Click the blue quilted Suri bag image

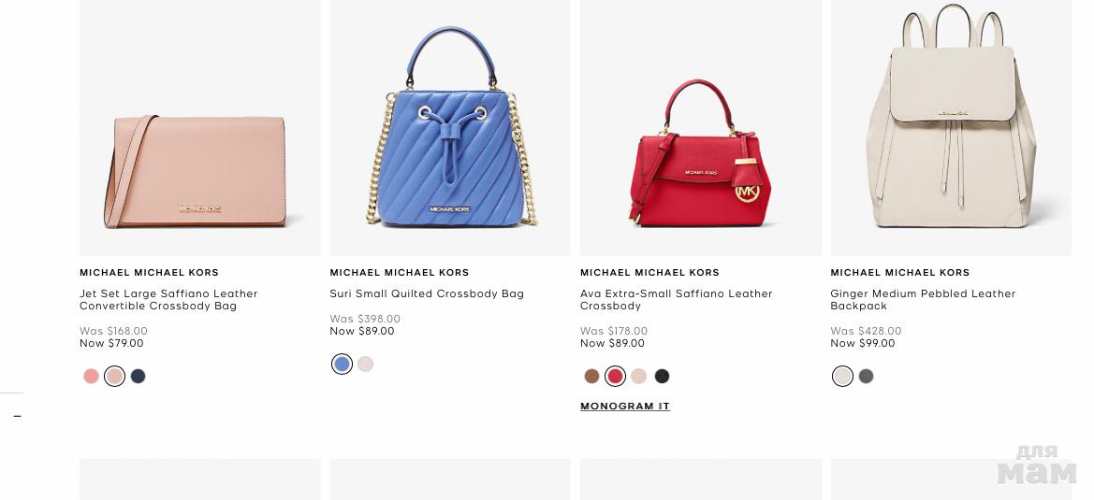click(450, 127)
